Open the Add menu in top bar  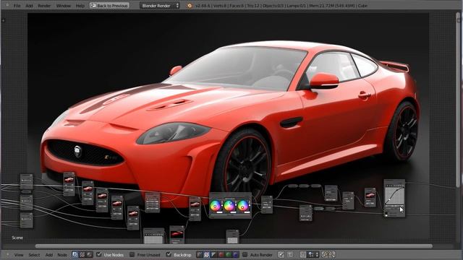(29, 6)
